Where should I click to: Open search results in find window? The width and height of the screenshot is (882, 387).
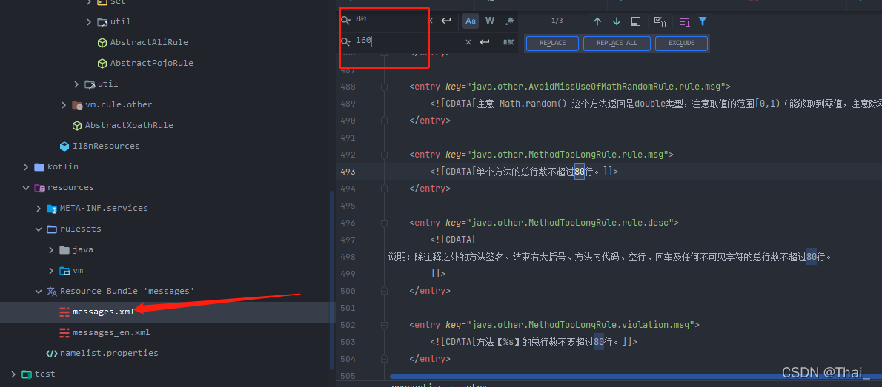(x=636, y=21)
